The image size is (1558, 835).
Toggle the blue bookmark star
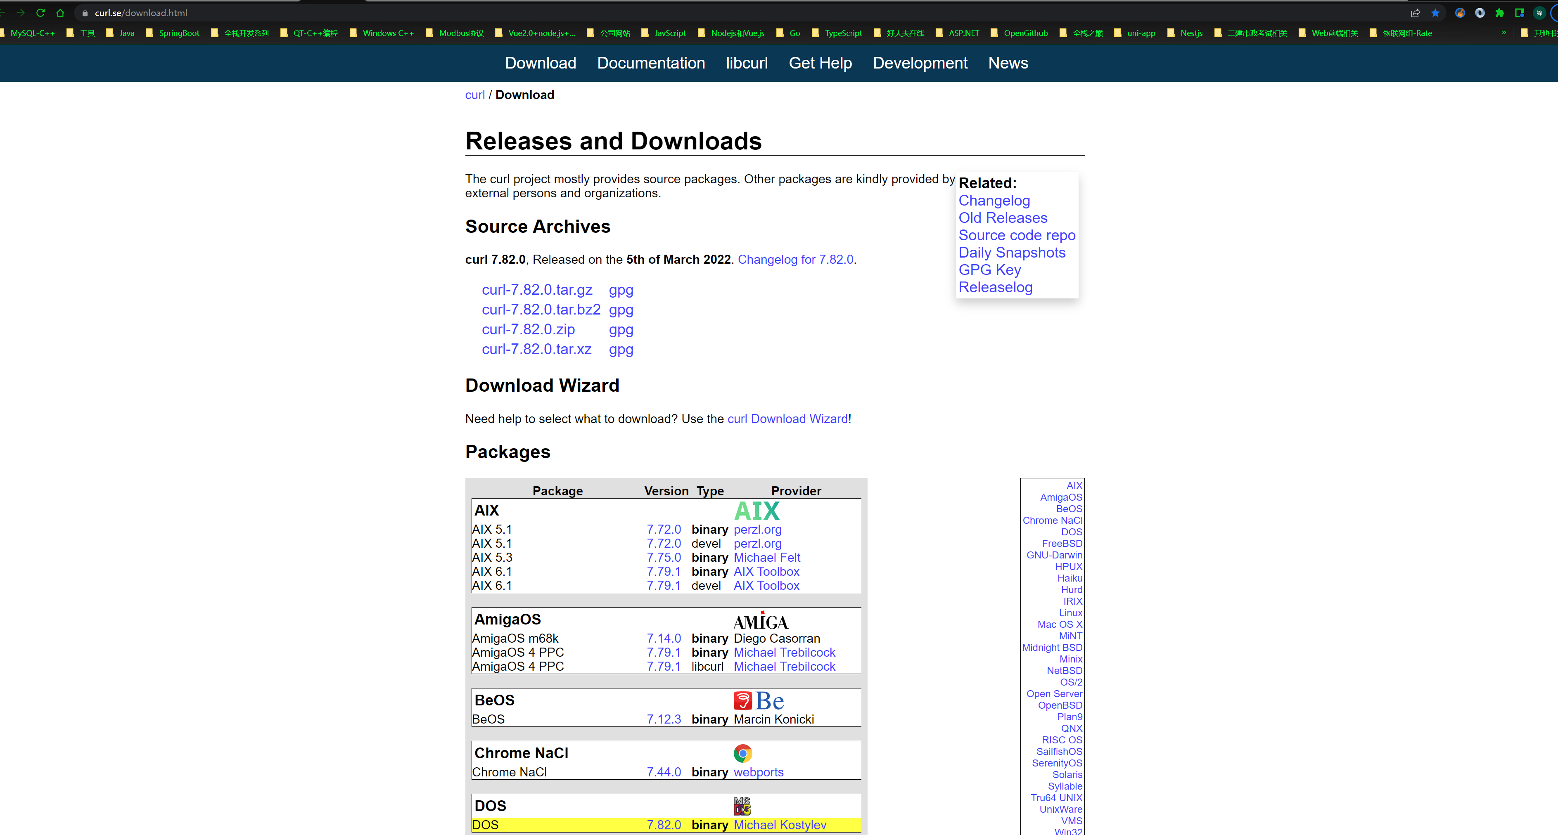point(1435,13)
